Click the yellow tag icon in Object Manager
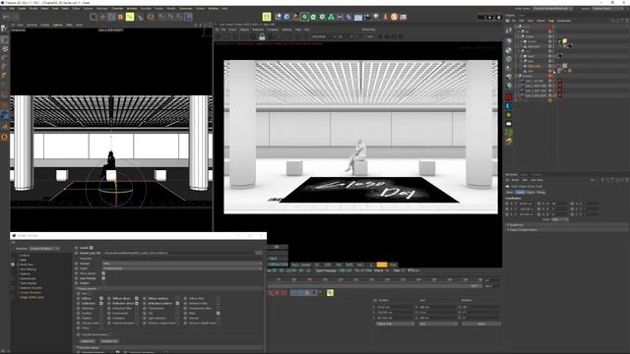 tap(564, 41)
